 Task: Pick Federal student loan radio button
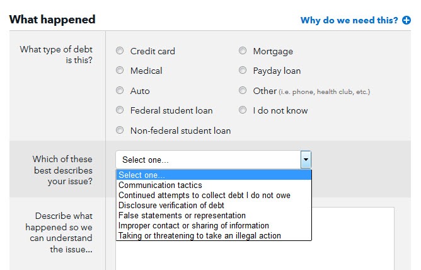[120, 110]
